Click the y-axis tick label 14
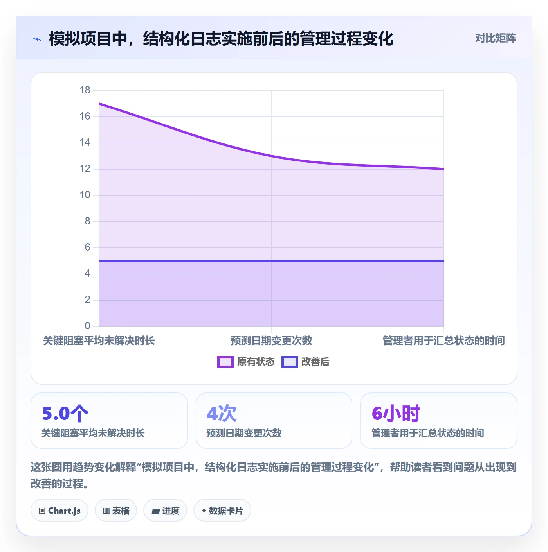The width and height of the screenshot is (548, 552). 85,143
